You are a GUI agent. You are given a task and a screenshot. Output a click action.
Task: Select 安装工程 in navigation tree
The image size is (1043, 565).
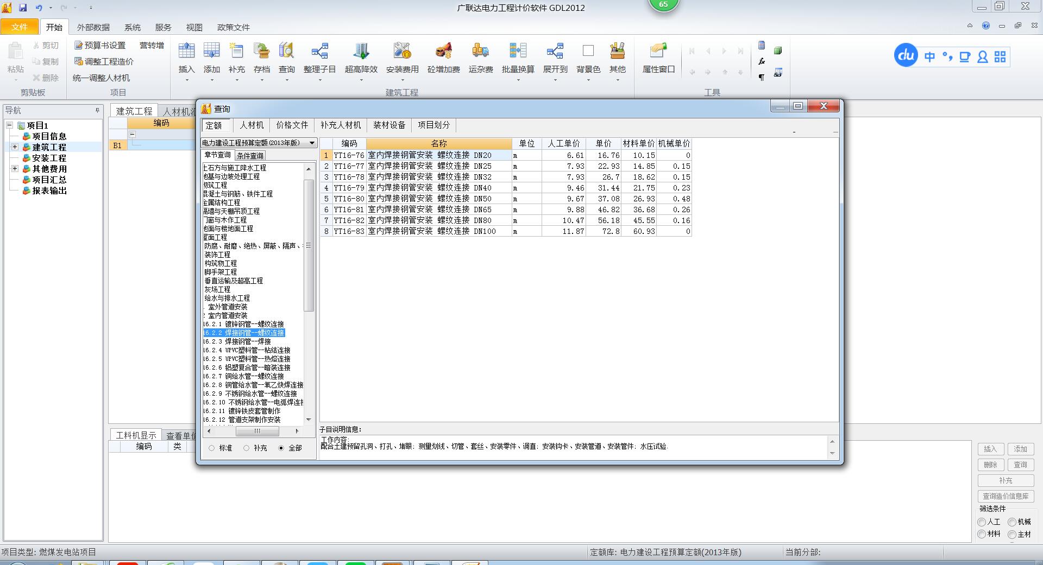[x=49, y=158]
